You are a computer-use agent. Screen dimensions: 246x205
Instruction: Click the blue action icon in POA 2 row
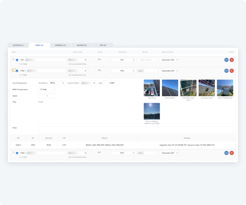coord(226,153)
